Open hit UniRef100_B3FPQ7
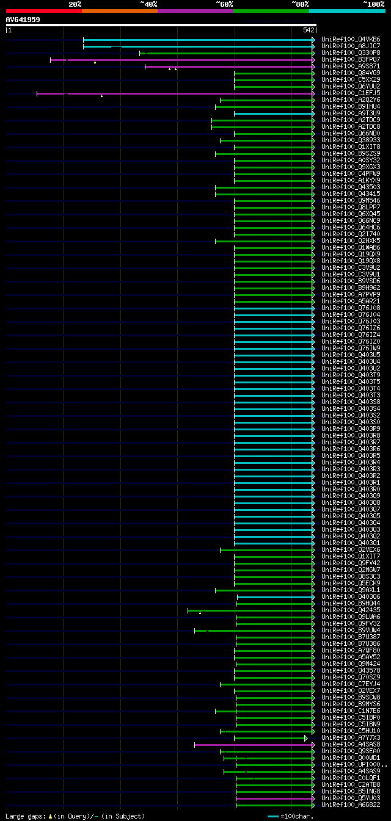The height and width of the screenshot is (821, 391). [351, 60]
